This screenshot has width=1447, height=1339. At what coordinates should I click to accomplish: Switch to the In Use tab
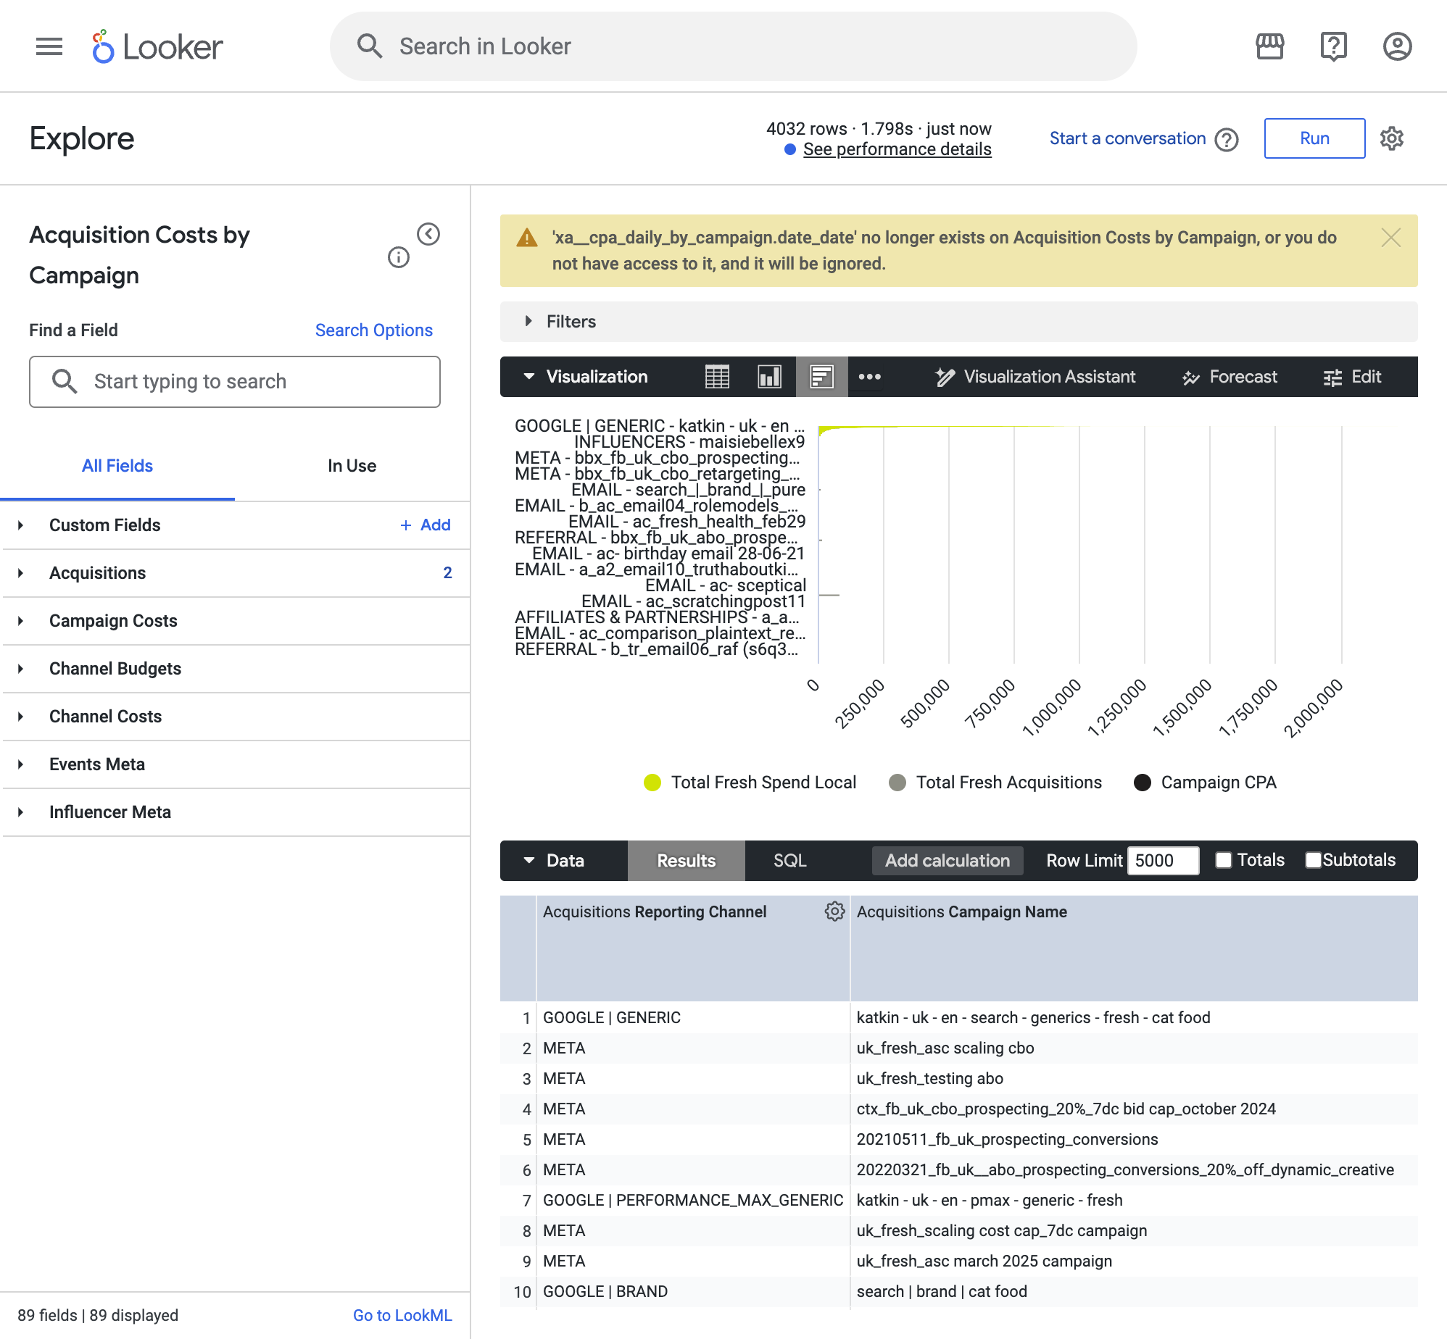pos(352,466)
